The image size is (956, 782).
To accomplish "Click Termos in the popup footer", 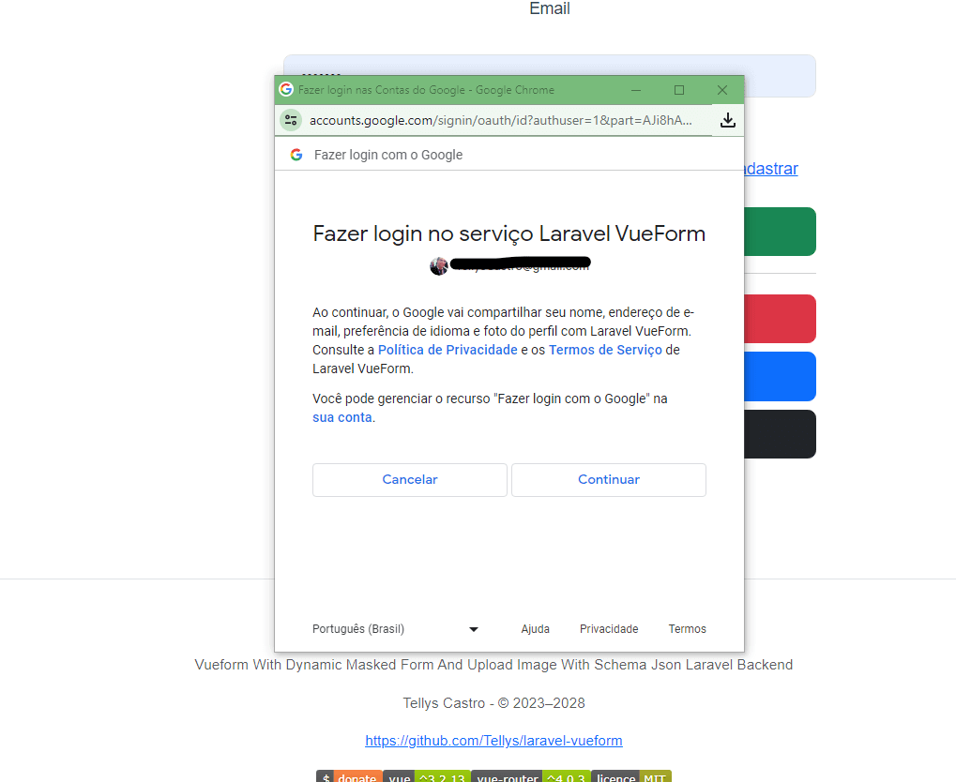I will [x=687, y=629].
